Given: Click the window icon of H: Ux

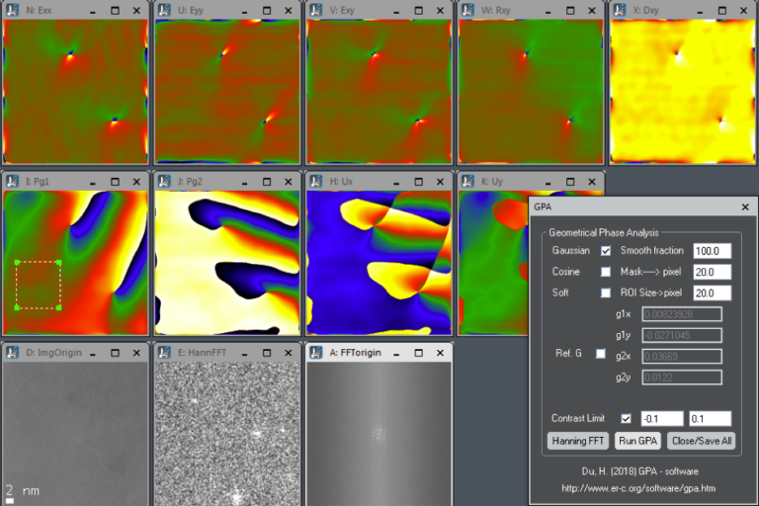Looking at the screenshot, I should pos(315,181).
